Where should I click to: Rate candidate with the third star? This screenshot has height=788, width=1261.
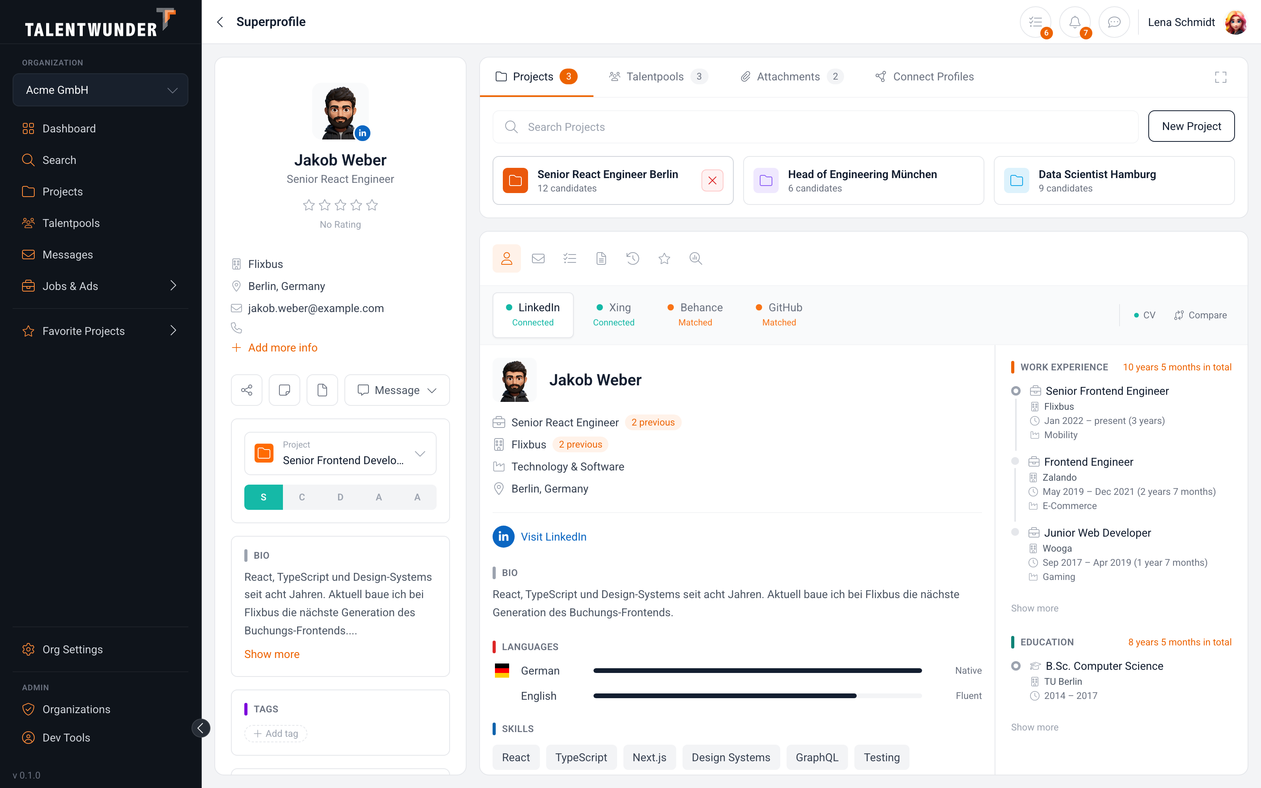pyautogui.click(x=340, y=205)
